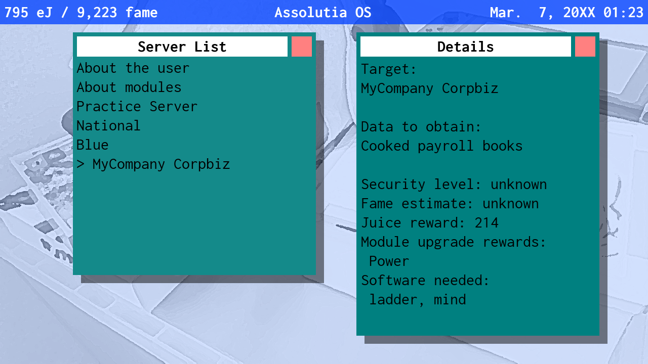
Task: Pick the Blue server entry
Action: tap(93, 145)
